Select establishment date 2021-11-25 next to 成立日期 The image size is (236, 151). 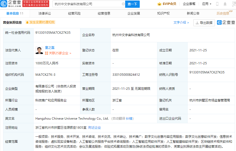(198, 50)
